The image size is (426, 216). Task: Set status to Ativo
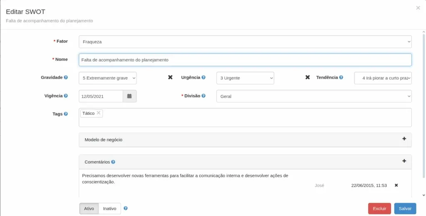point(89,209)
